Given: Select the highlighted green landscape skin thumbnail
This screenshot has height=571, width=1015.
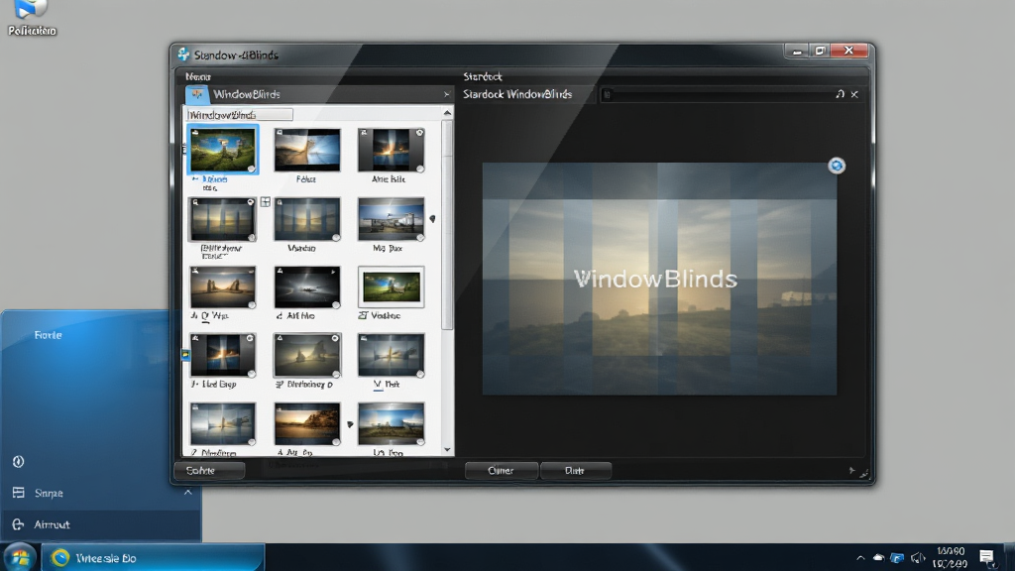Looking at the screenshot, I should (223, 150).
